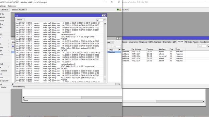The height and width of the screenshot is (117, 209).
Task: Open the State column dropdown arrow
Action: pos(120,50)
